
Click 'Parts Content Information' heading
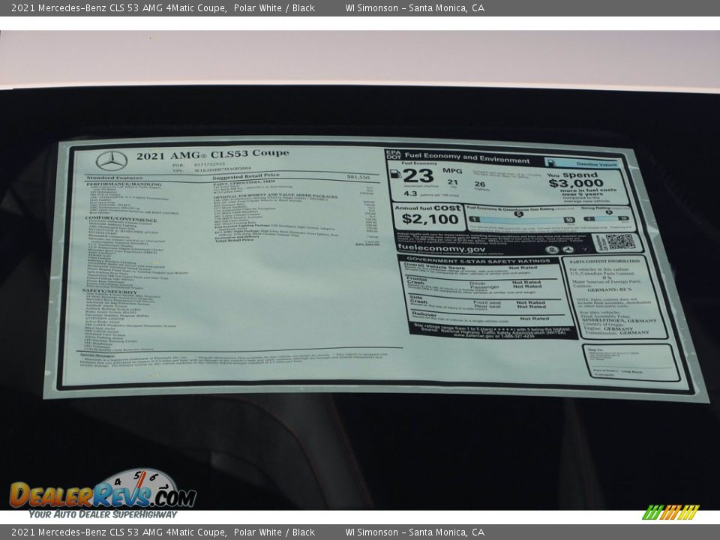click(x=604, y=261)
